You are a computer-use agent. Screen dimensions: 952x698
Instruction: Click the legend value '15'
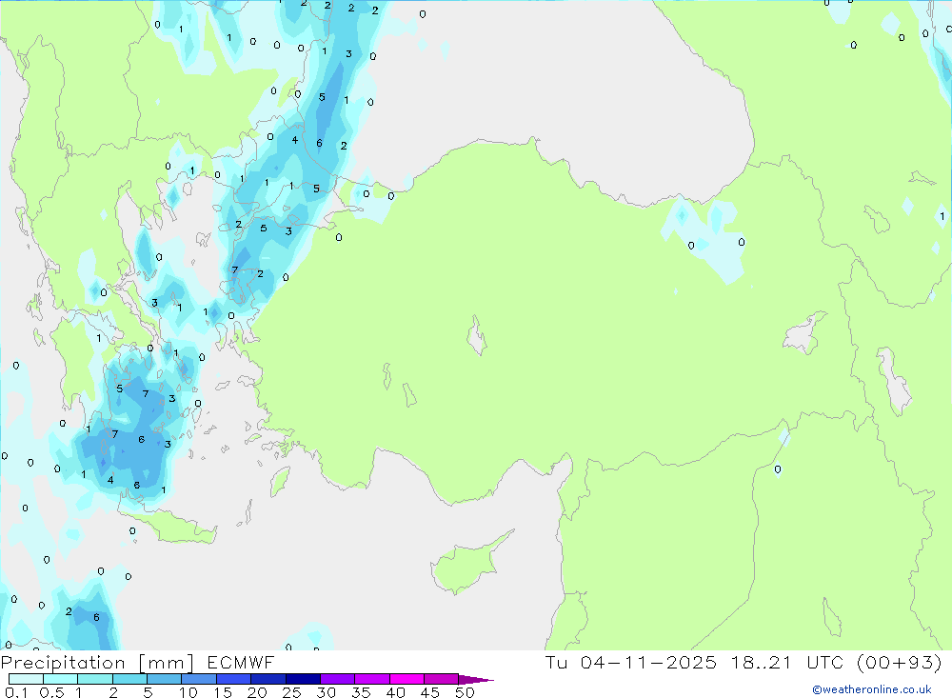point(223,692)
